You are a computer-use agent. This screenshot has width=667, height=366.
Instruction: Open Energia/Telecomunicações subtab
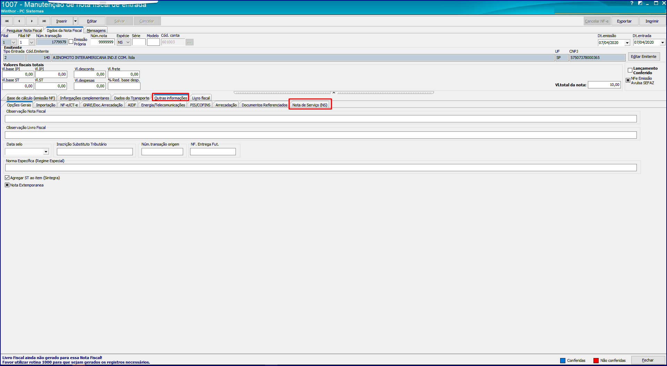163,105
